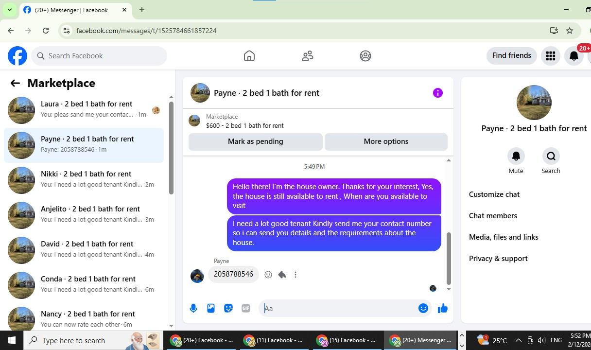
Task: Open the Windows Start menu
Action: point(11,340)
